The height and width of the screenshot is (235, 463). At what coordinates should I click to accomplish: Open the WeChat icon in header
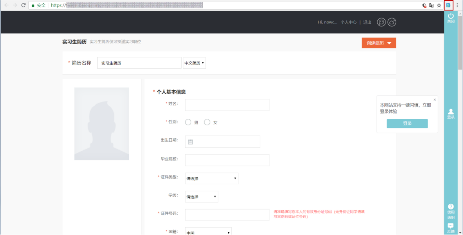[x=381, y=22]
